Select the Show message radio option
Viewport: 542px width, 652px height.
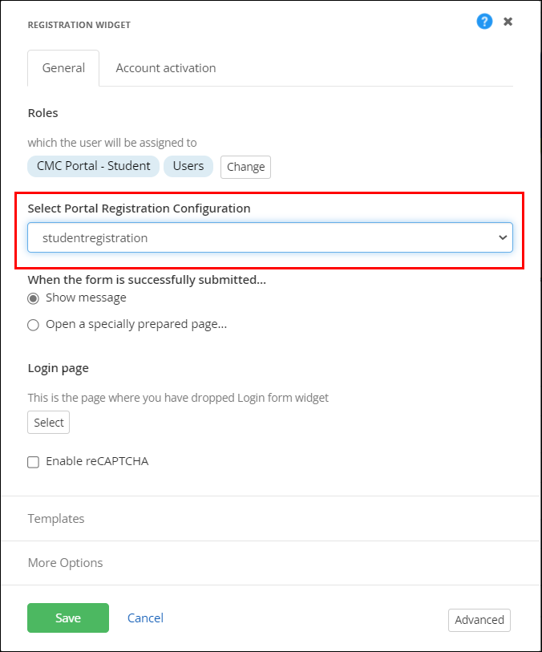[x=33, y=298]
